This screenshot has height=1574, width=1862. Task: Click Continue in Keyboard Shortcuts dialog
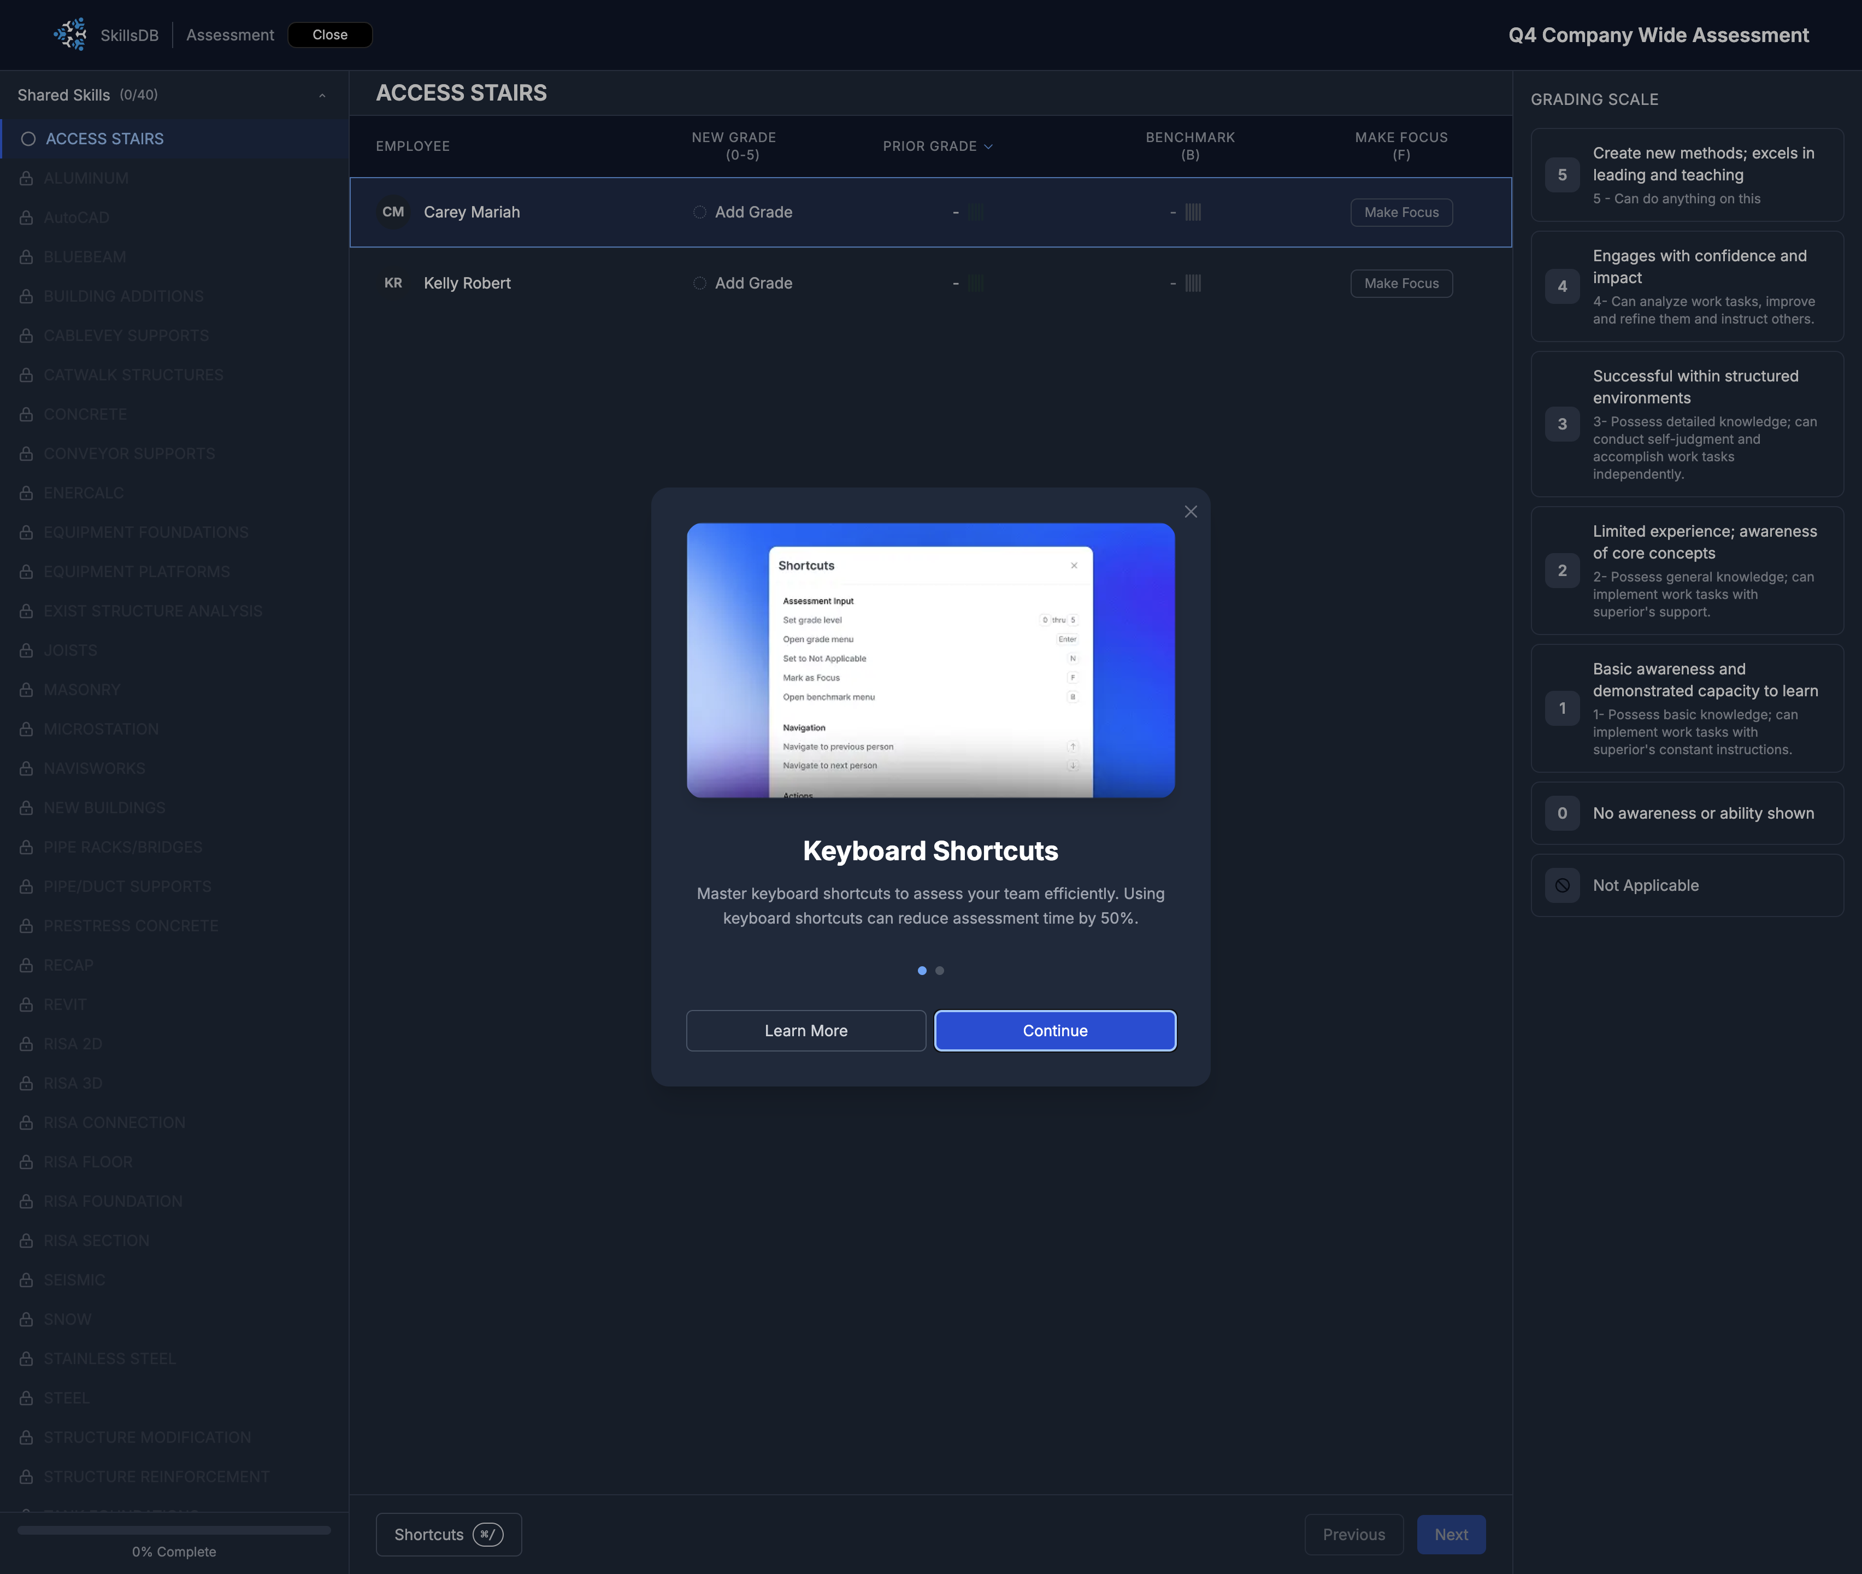tap(1054, 1031)
